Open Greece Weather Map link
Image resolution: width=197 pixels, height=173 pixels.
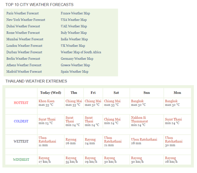[75, 65]
